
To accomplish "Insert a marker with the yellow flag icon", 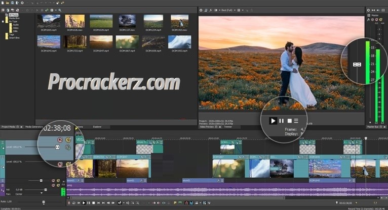I will tap(175, 203).
